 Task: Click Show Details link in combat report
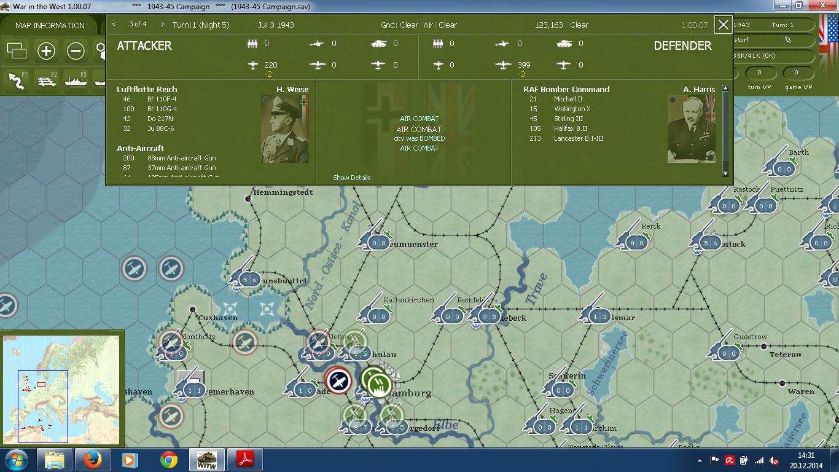click(352, 178)
